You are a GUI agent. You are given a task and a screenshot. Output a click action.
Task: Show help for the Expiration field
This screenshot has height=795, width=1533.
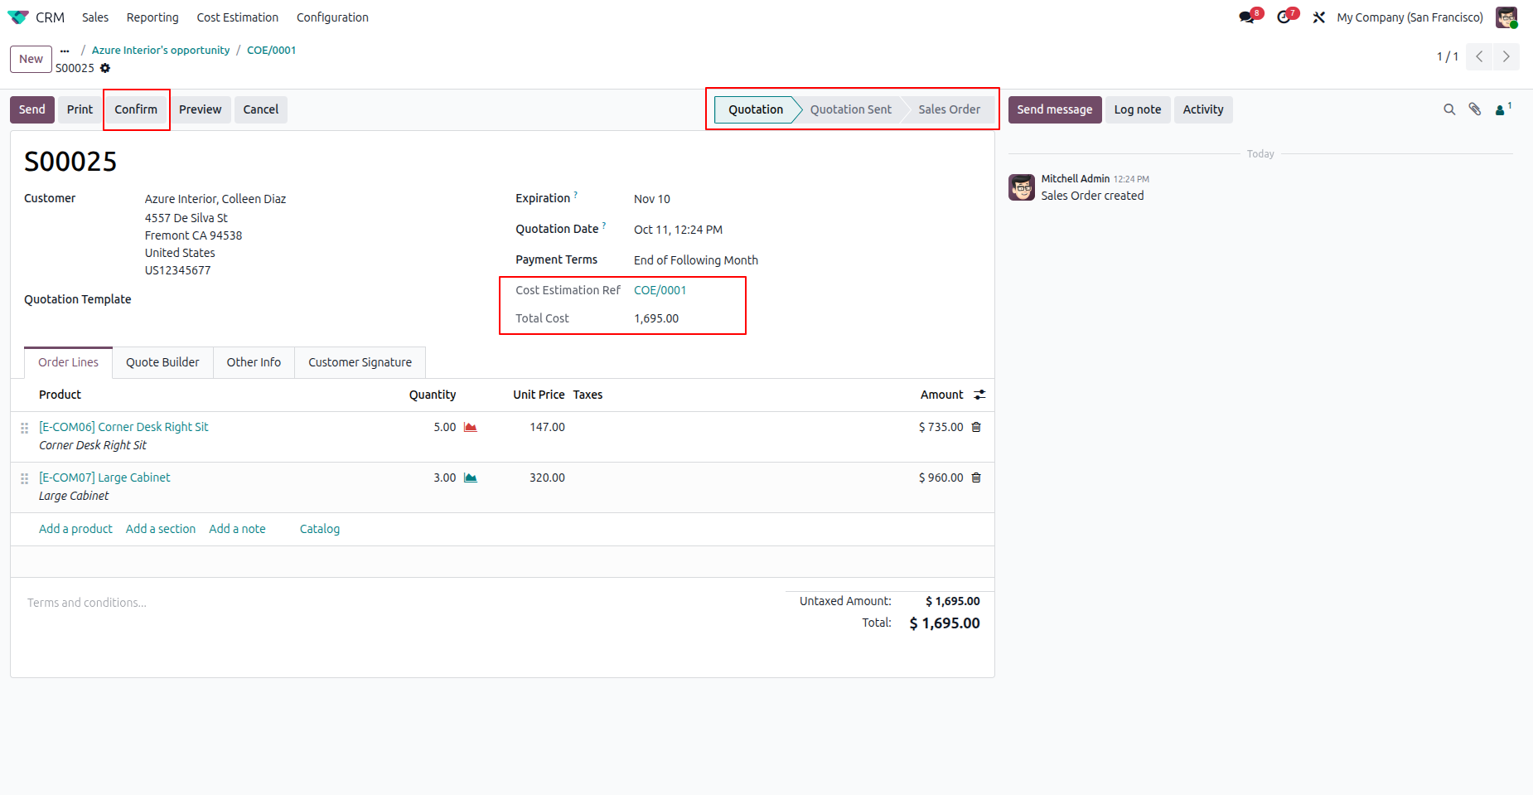pos(576,195)
